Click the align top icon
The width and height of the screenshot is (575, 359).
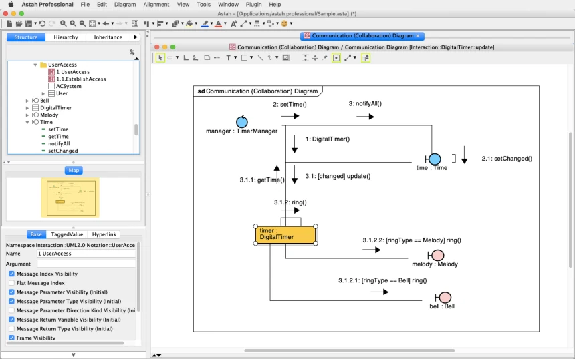pos(146,23)
